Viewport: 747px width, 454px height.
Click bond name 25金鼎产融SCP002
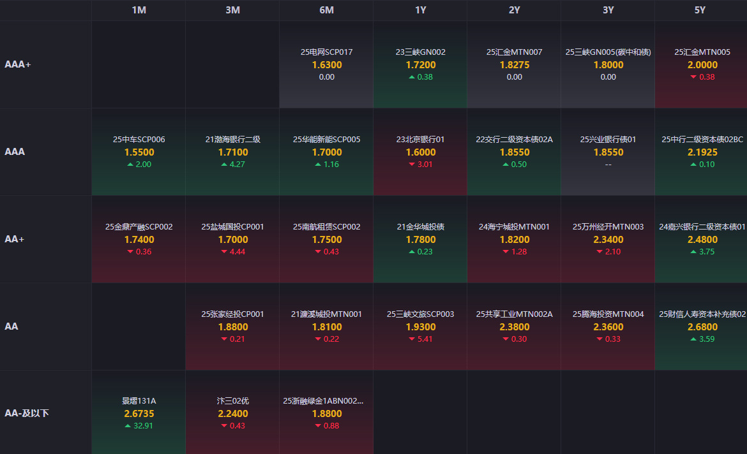(139, 227)
